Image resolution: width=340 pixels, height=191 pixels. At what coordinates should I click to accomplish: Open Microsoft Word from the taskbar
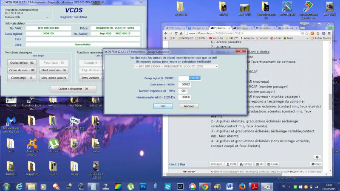pyautogui.click(x=229, y=186)
